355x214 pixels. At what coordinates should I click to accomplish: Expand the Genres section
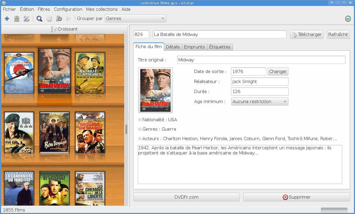point(140,130)
